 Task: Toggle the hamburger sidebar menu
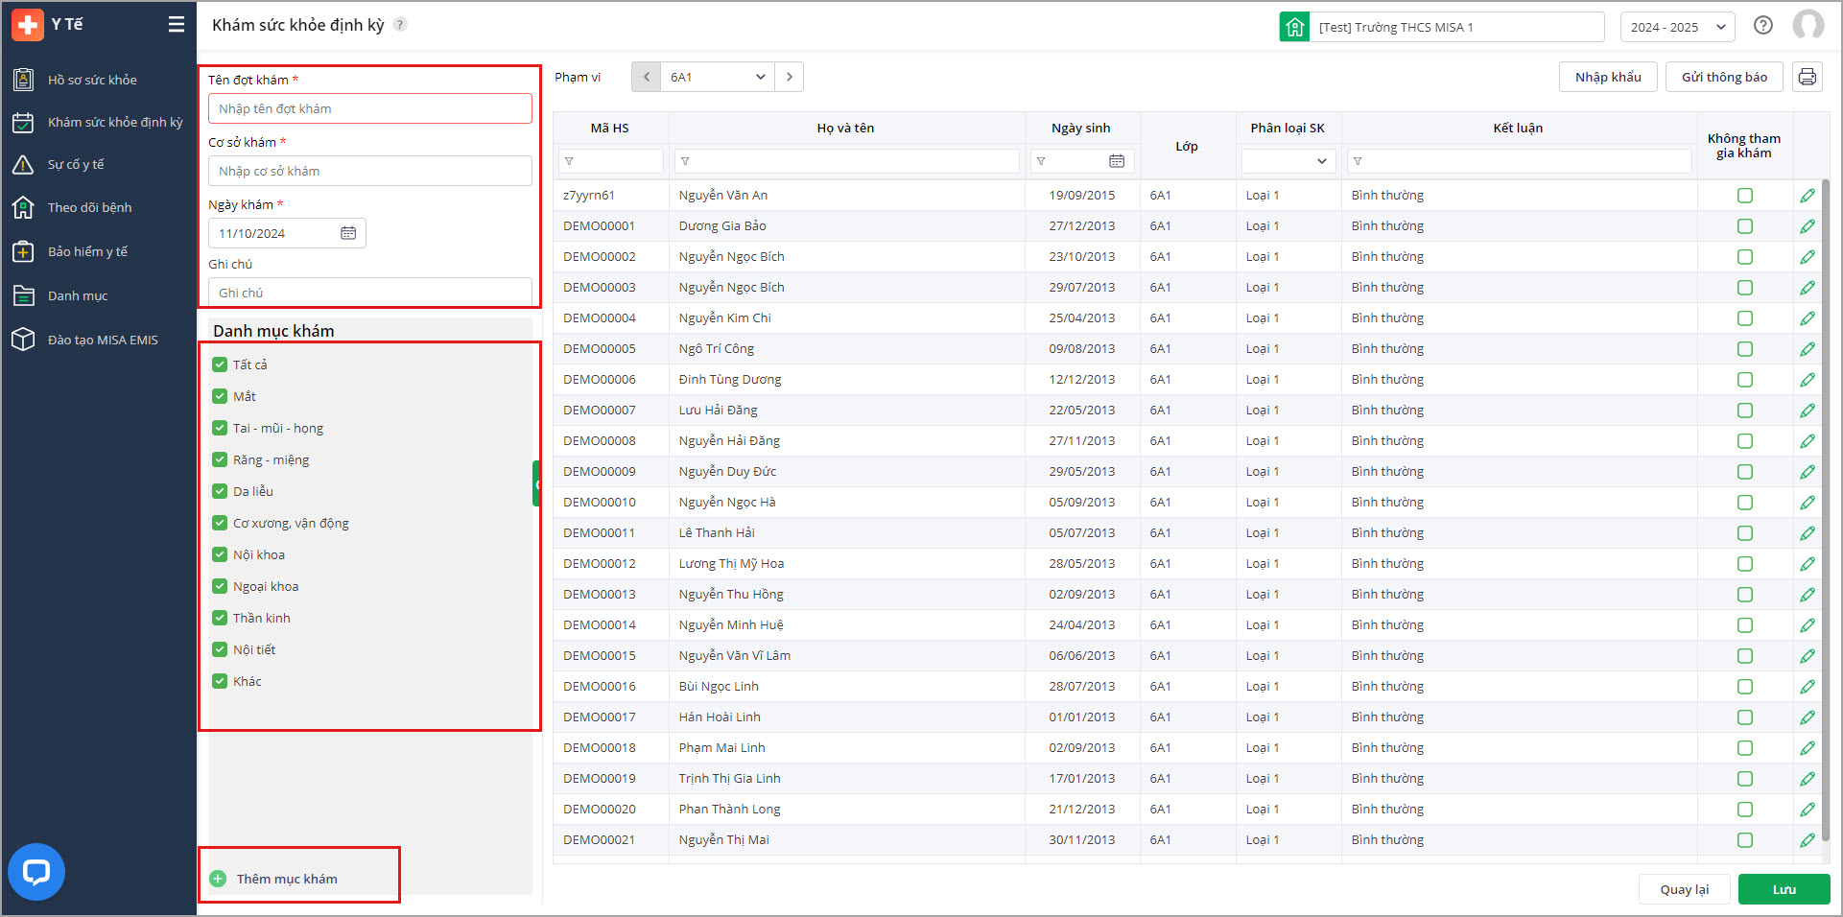(177, 25)
